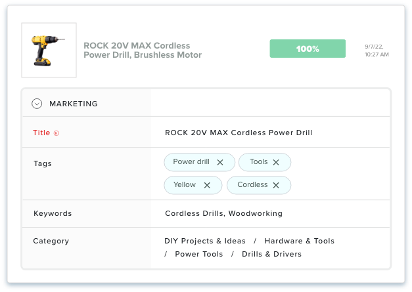Remove the Power drill tag
This screenshot has height=292, width=412.
[x=220, y=162]
